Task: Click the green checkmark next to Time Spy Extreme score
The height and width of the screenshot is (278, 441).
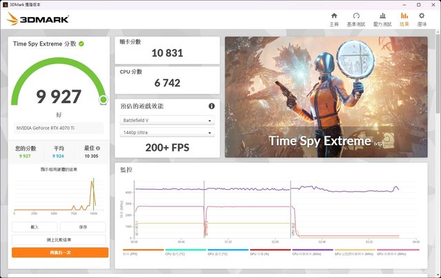Action: coord(81,43)
